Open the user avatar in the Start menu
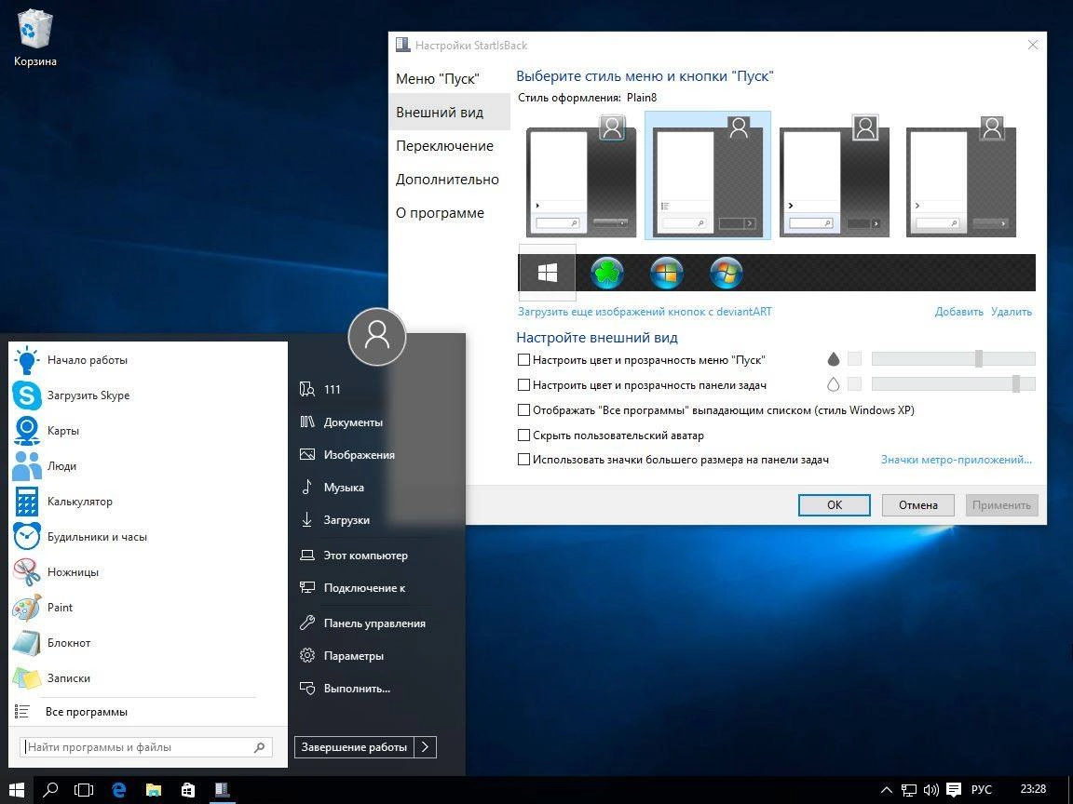This screenshot has height=804, width=1073. tap(377, 336)
